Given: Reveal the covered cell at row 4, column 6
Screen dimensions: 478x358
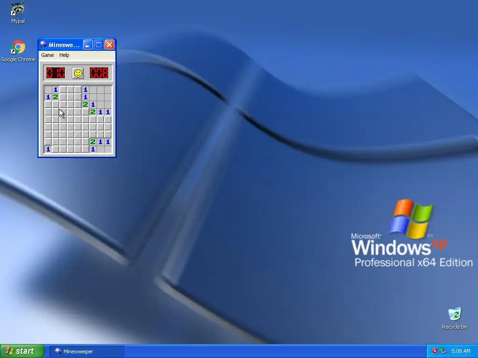Looking at the screenshot, I should click(x=85, y=112).
